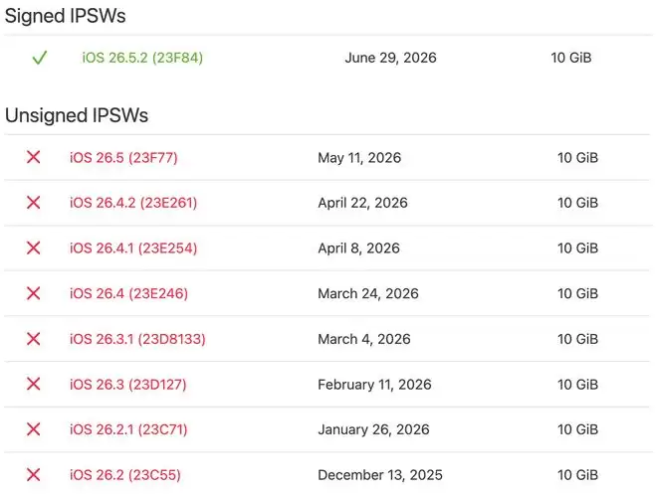Click the red X beside iOS 26.4.1
This screenshot has height=494, width=657.
pos(34,247)
